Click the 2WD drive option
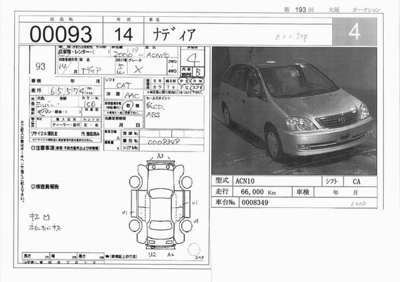This screenshot has height=282, width=400. (x=172, y=62)
